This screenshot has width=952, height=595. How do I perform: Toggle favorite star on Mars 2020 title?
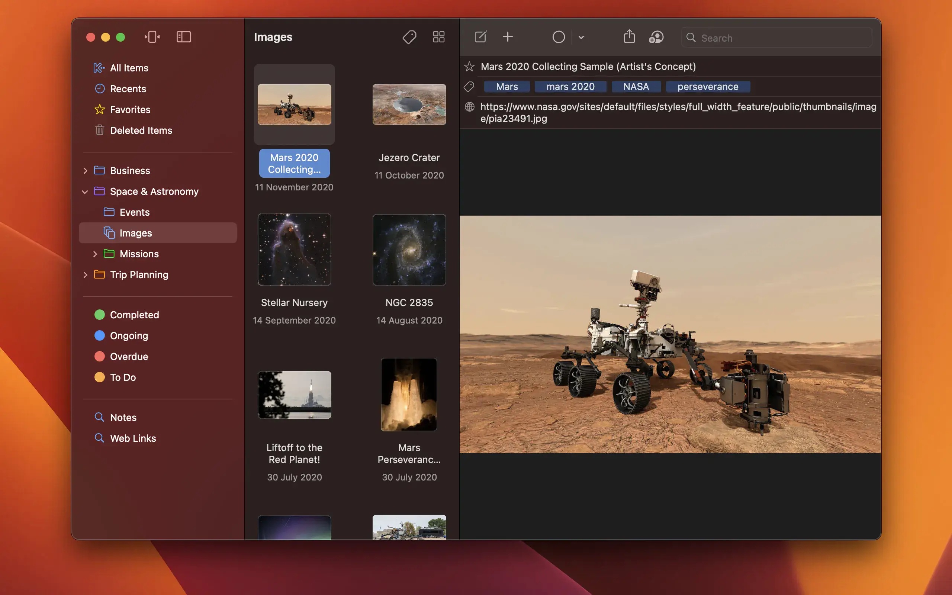click(x=469, y=67)
